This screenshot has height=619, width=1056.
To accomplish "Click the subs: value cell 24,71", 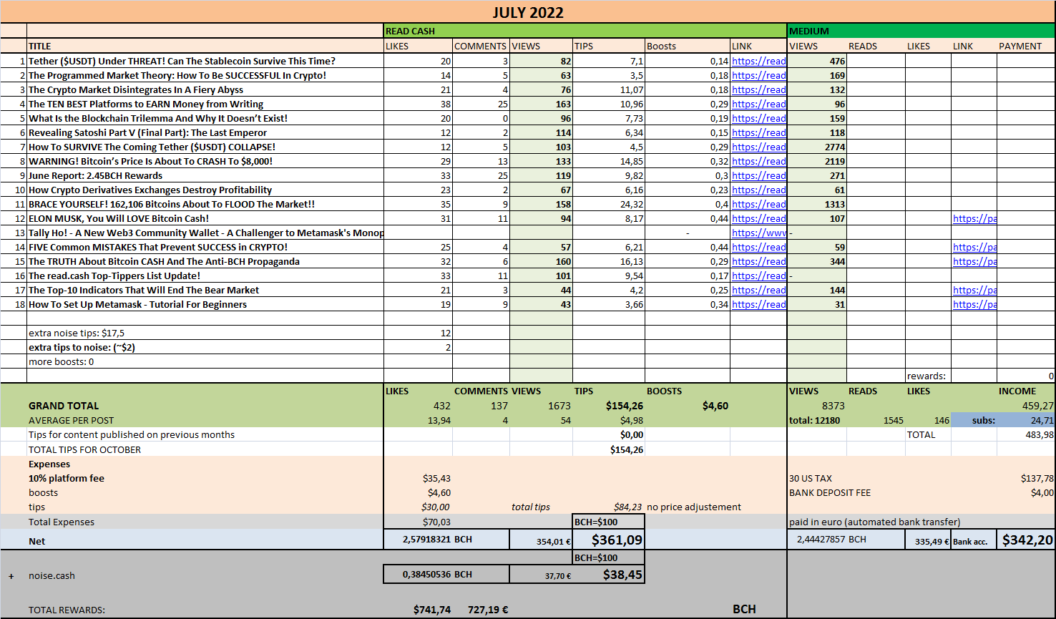I will click(x=1026, y=420).
